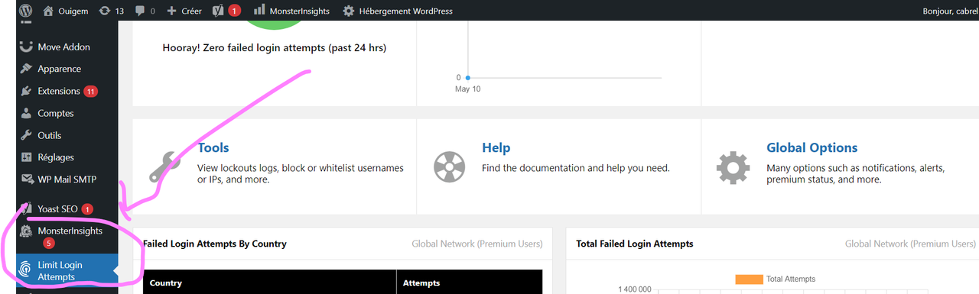The width and height of the screenshot is (979, 294).
Task: Click the 'Hooray! Zero failed login attempts' text
Action: click(x=275, y=47)
